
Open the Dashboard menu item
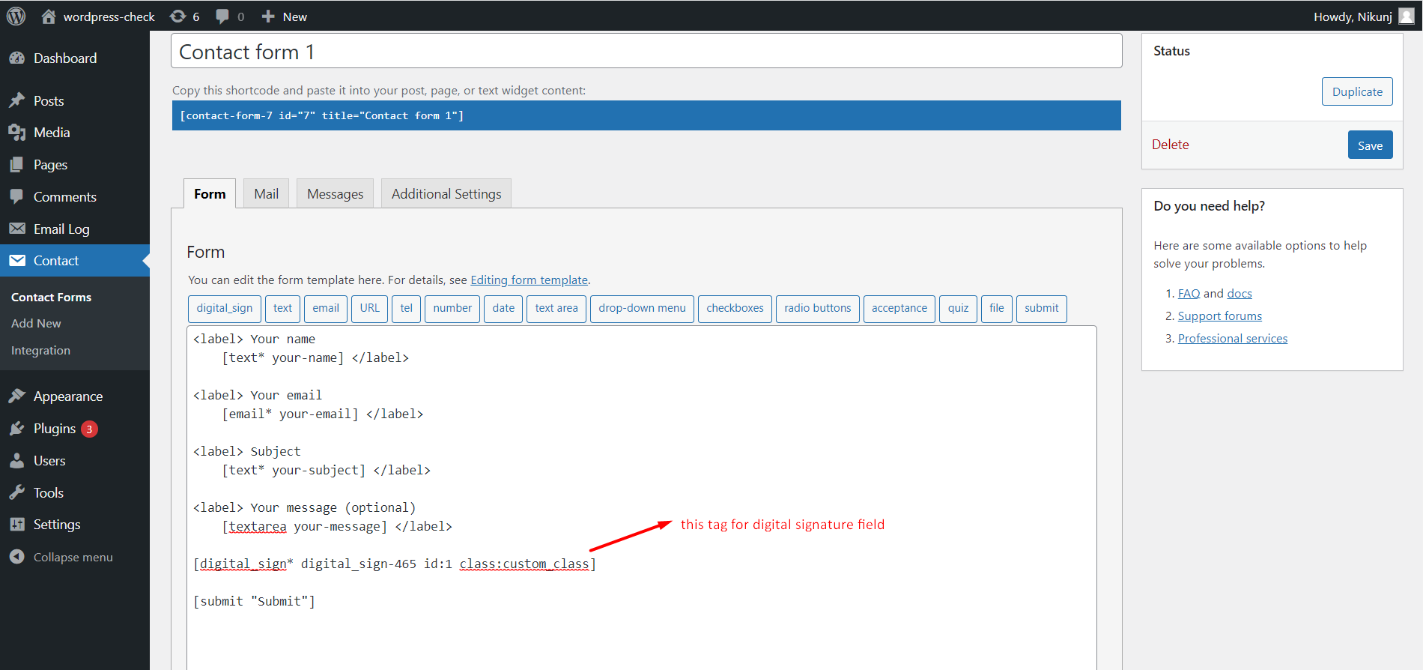click(x=75, y=58)
